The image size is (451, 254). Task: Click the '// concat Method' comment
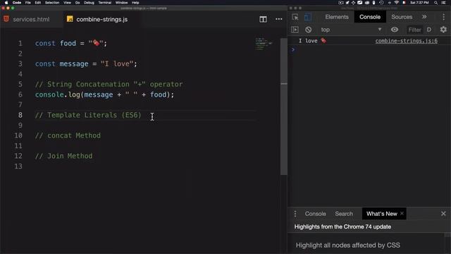tap(68, 135)
